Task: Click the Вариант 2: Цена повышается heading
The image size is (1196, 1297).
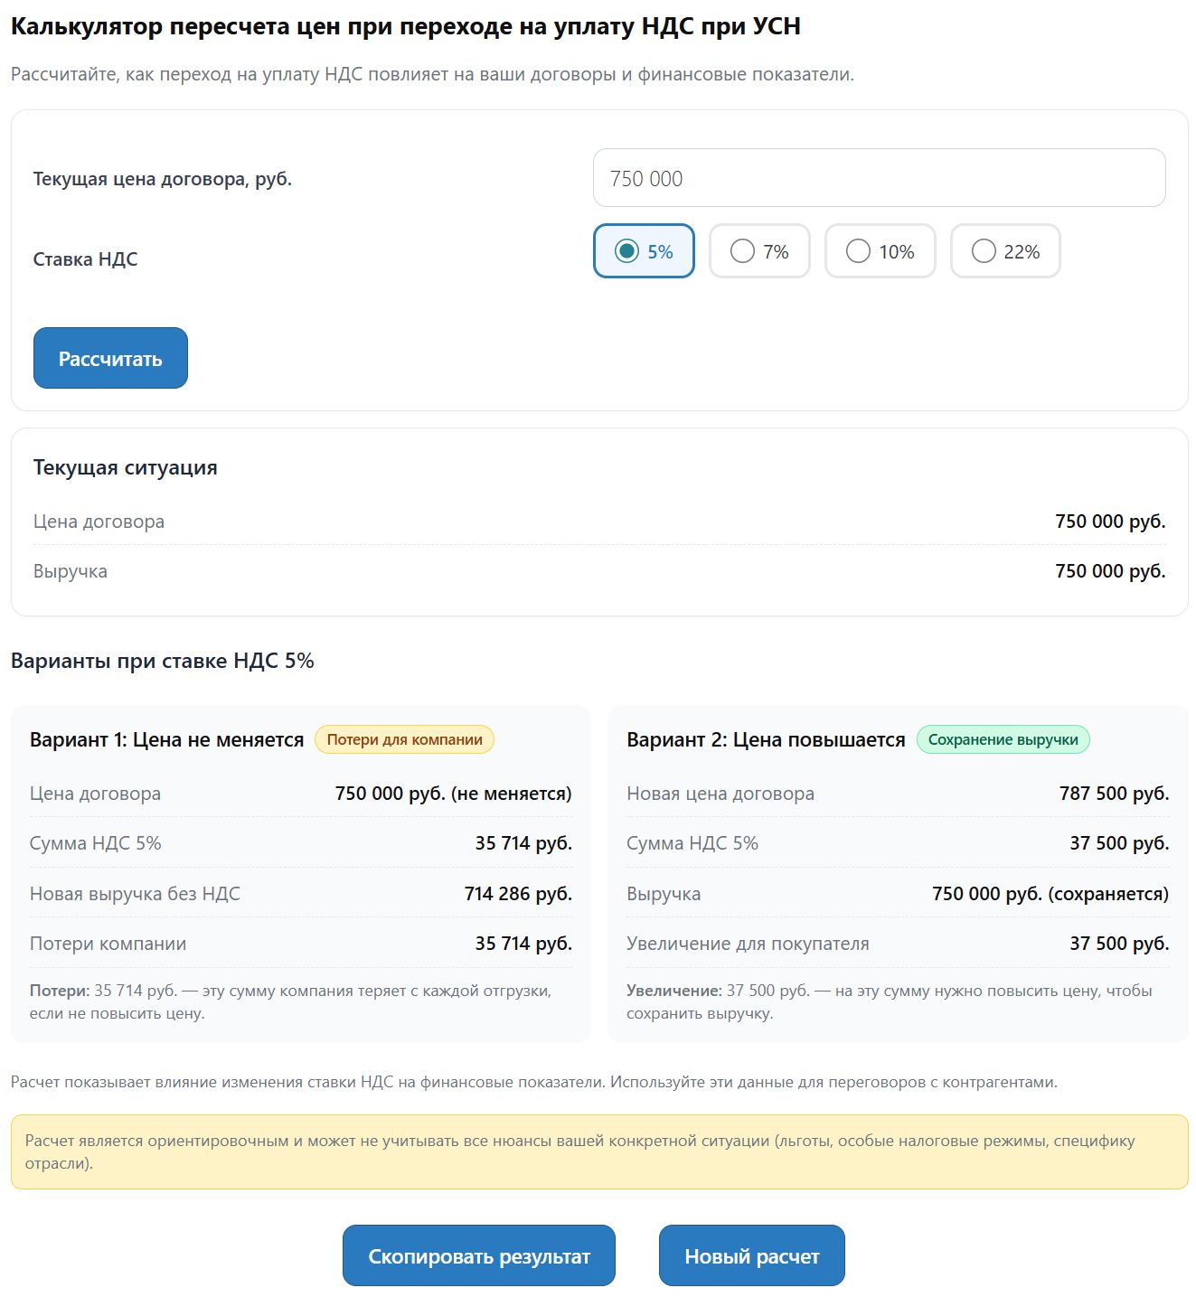Action: [x=766, y=739]
